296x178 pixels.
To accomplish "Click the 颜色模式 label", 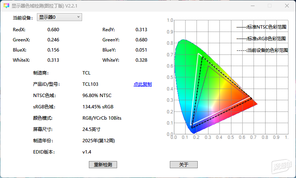I will pos(43,118).
